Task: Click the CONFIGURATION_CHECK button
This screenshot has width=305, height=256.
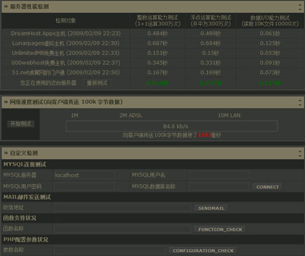Action: (x=203, y=251)
